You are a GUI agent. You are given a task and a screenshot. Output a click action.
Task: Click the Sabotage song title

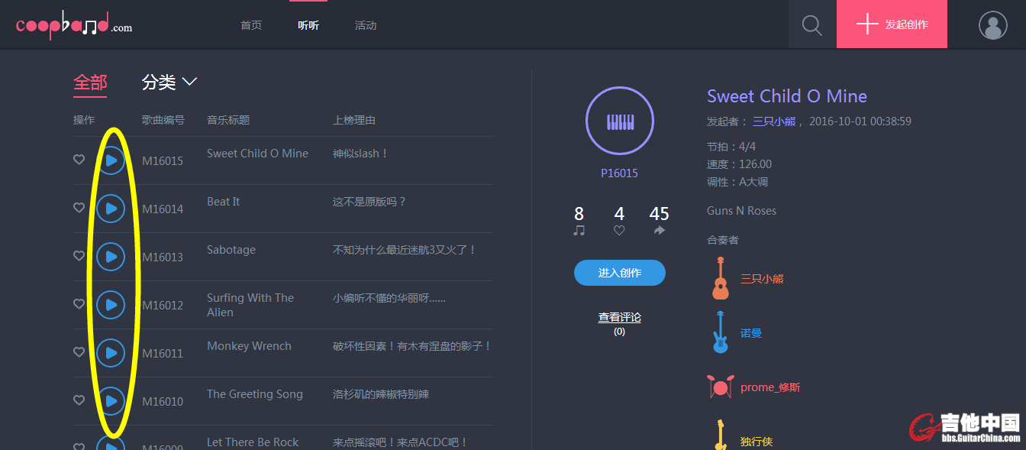[231, 250]
